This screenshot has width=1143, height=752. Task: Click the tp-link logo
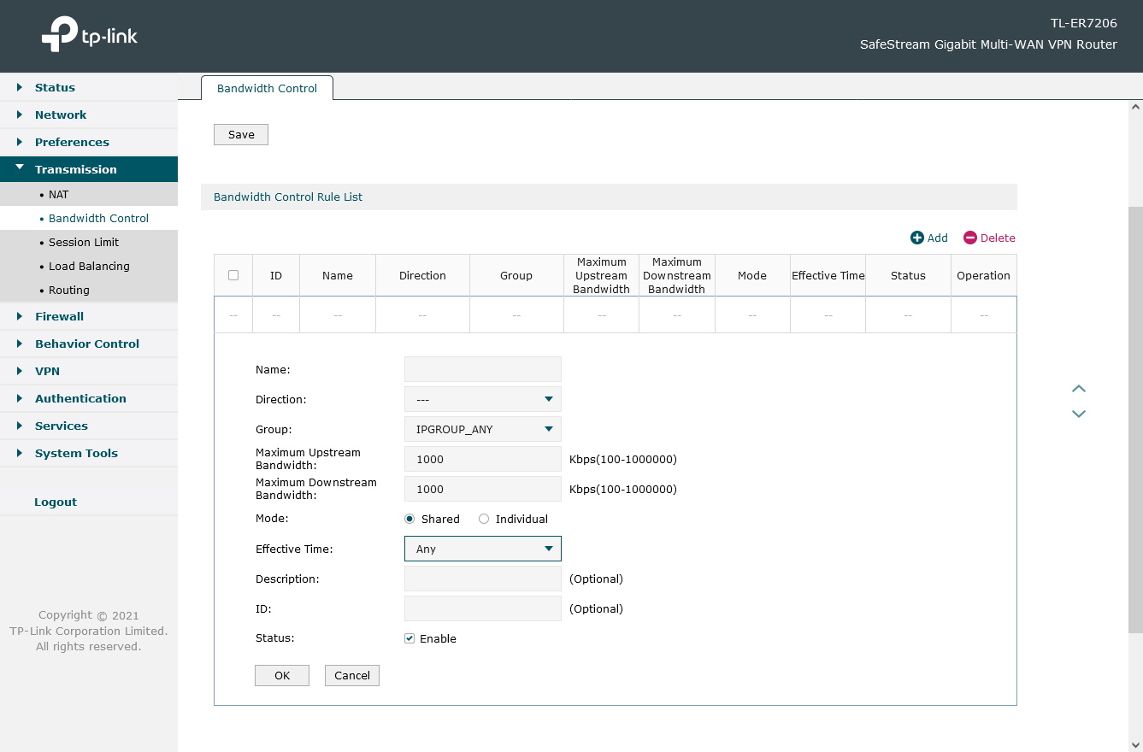(89, 36)
